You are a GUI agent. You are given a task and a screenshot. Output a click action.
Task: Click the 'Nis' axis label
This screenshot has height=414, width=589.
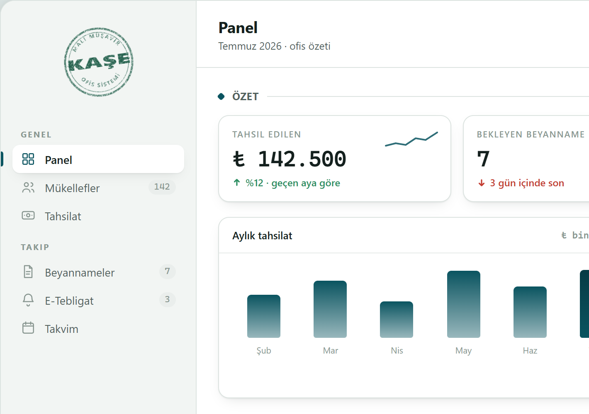(397, 351)
